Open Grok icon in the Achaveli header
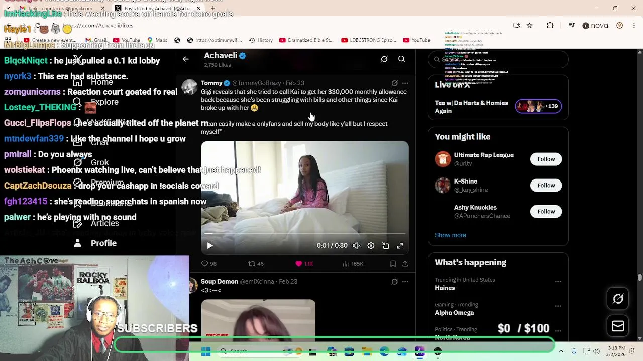 [x=384, y=59]
